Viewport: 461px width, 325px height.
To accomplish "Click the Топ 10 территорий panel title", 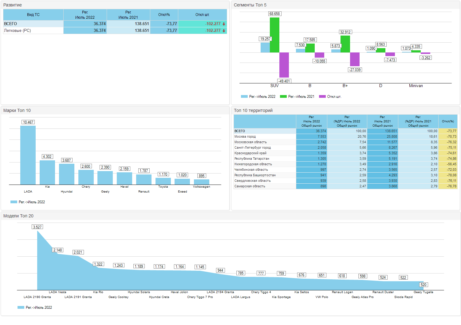I will [x=253, y=110].
